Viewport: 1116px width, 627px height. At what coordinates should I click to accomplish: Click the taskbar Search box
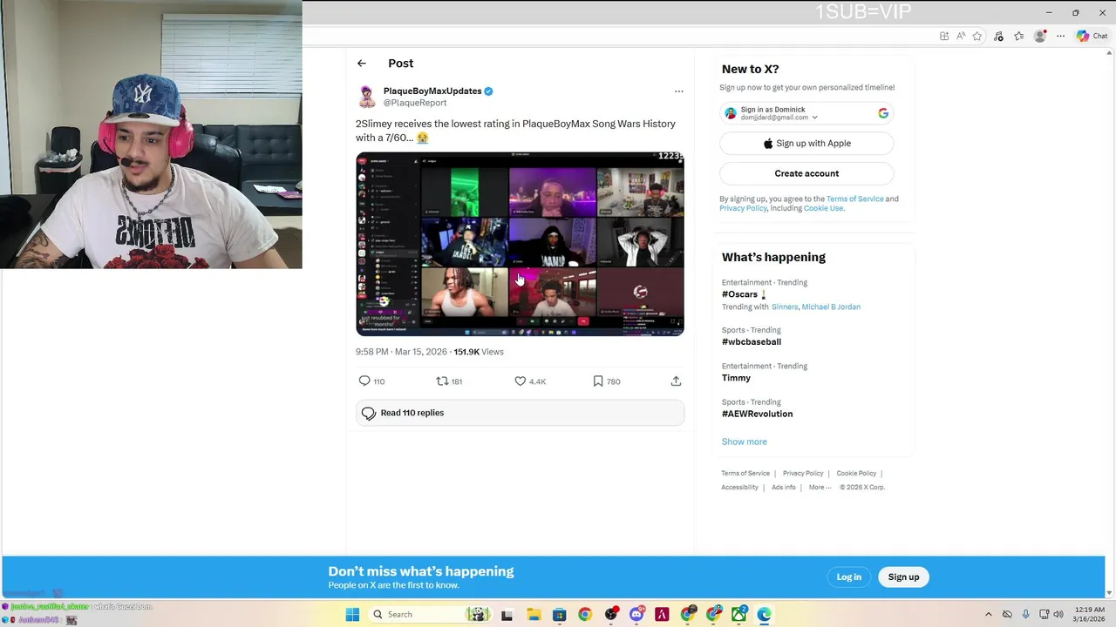[429, 615]
